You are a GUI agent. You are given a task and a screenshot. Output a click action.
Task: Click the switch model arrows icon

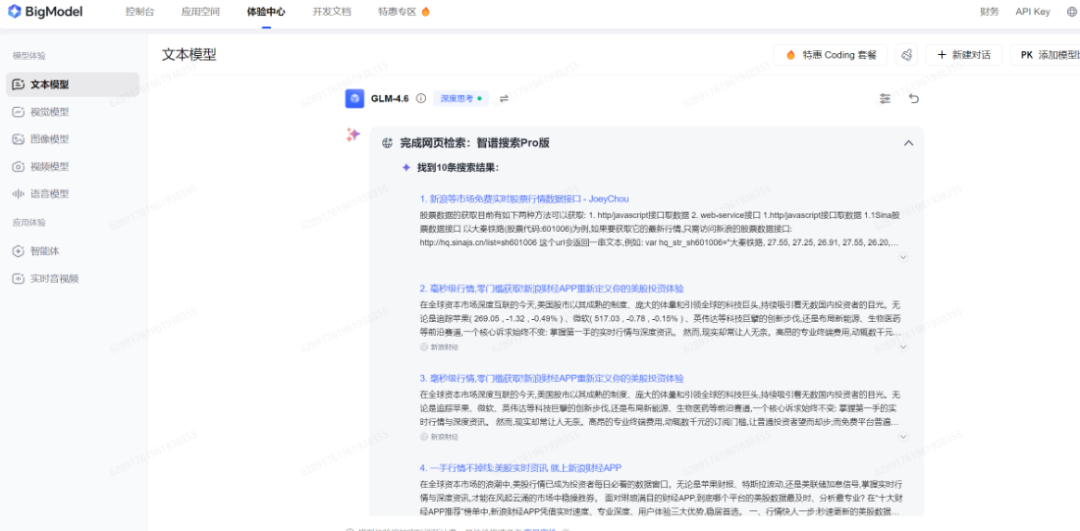click(x=504, y=98)
